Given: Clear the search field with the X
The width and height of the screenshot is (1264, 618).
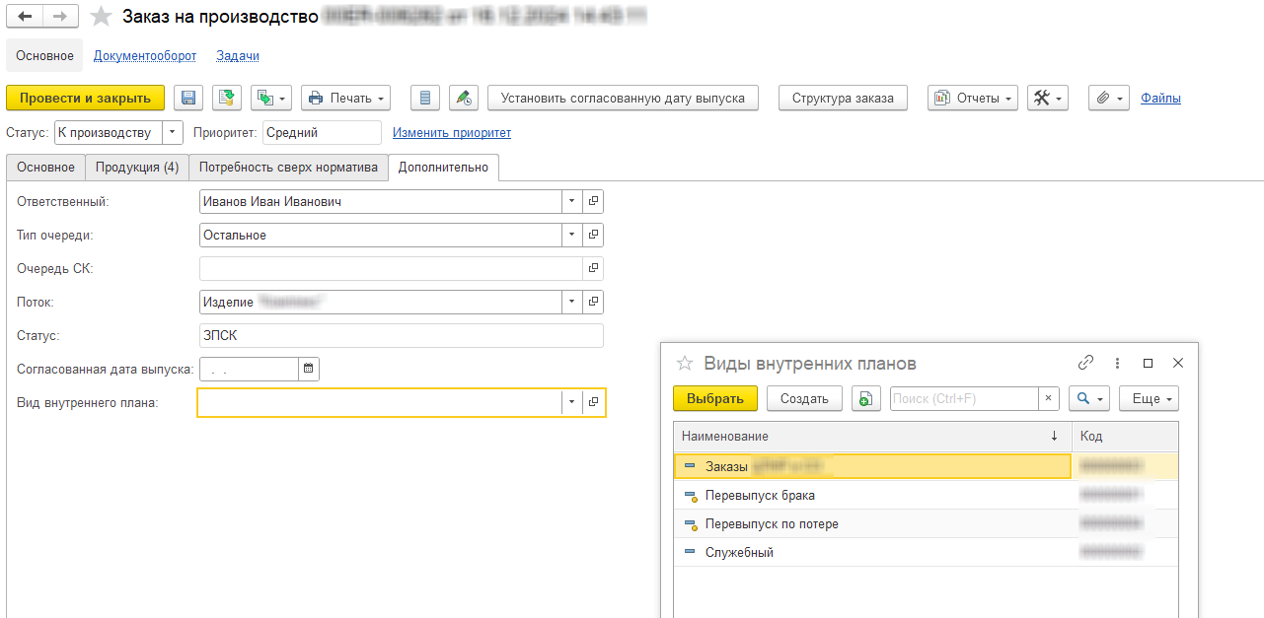Looking at the screenshot, I should pyautogui.click(x=1049, y=398).
